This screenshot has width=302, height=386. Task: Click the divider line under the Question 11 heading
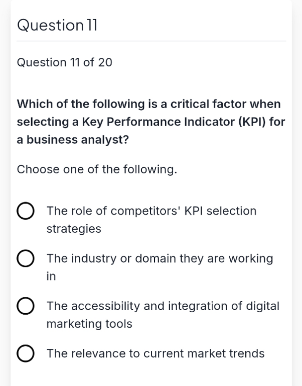click(151, 41)
